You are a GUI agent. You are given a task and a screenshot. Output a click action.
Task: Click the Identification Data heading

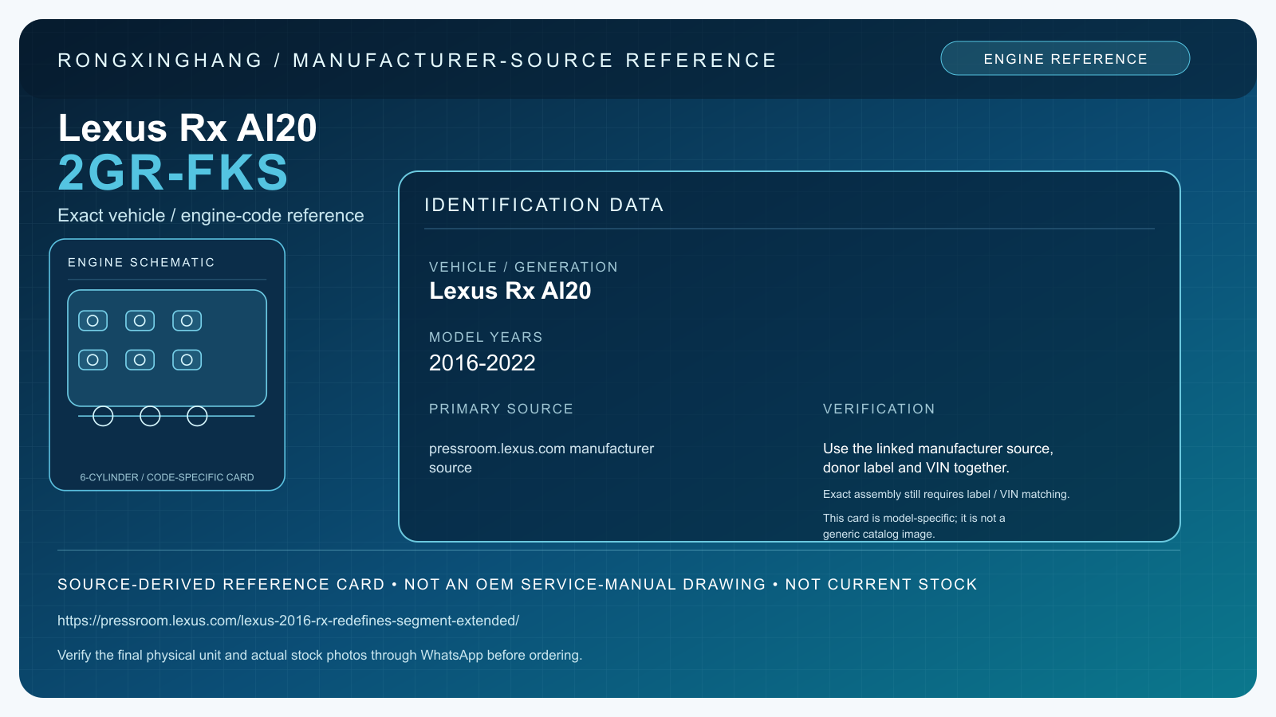point(544,205)
